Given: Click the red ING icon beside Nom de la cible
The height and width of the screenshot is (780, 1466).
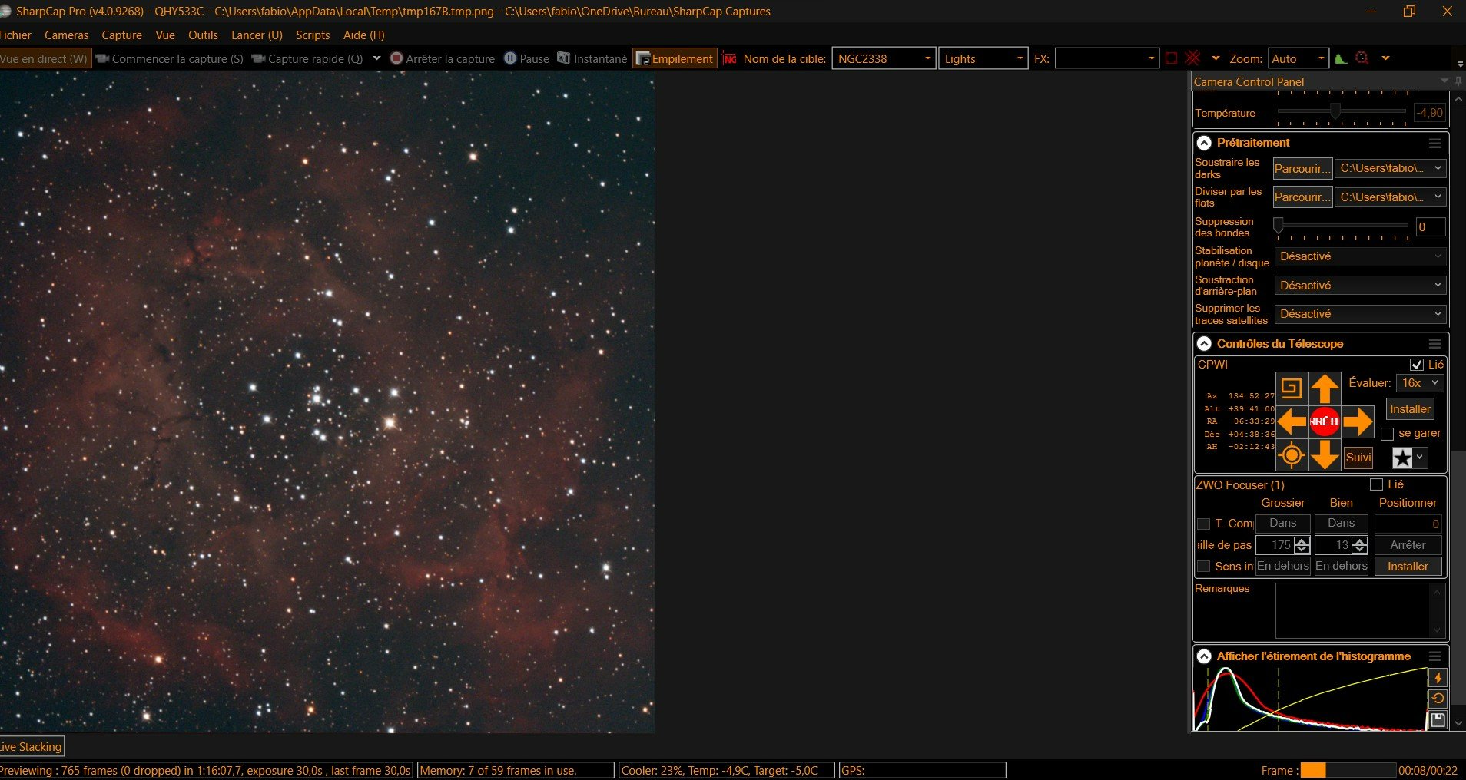Looking at the screenshot, I should pos(729,58).
